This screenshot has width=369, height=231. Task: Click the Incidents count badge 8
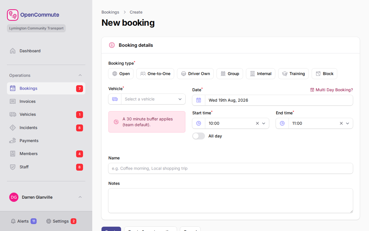click(x=80, y=128)
